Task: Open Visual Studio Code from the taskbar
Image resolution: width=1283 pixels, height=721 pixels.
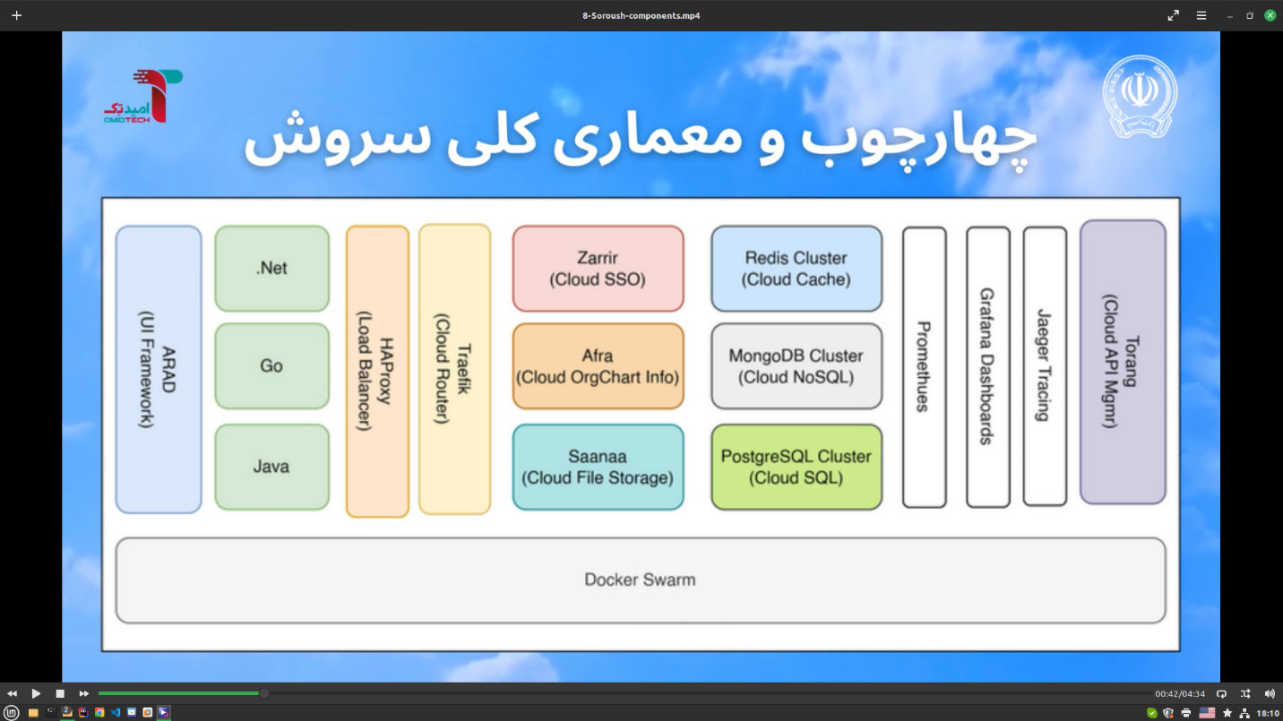Action: coord(115,713)
